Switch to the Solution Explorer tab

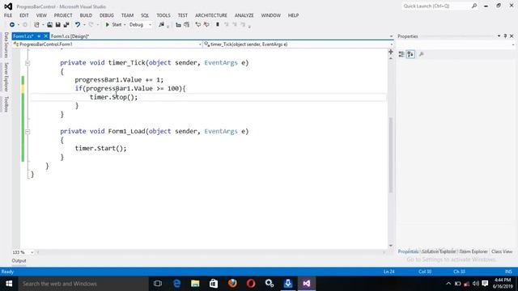(439, 251)
